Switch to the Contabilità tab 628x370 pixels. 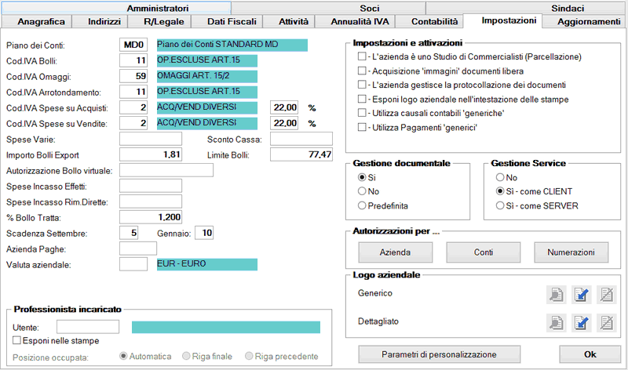(429, 22)
